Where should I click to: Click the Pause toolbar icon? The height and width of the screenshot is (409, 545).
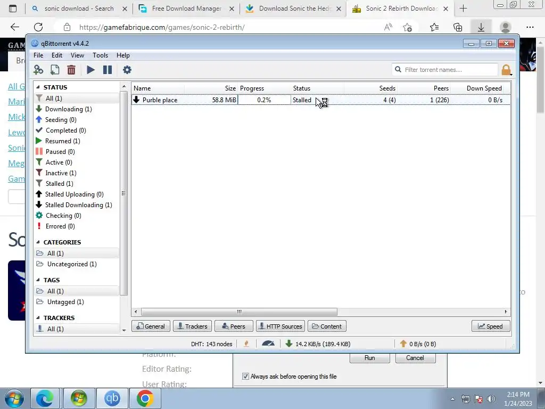click(x=108, y=70)
